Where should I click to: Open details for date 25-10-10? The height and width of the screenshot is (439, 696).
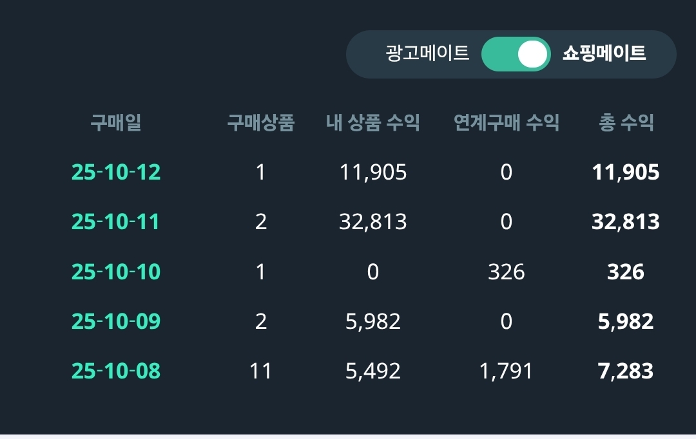point(116,272)
